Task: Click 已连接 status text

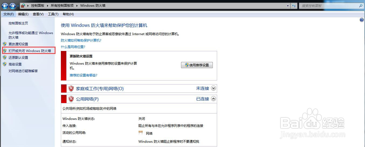Action: click(x=203, y=99)
